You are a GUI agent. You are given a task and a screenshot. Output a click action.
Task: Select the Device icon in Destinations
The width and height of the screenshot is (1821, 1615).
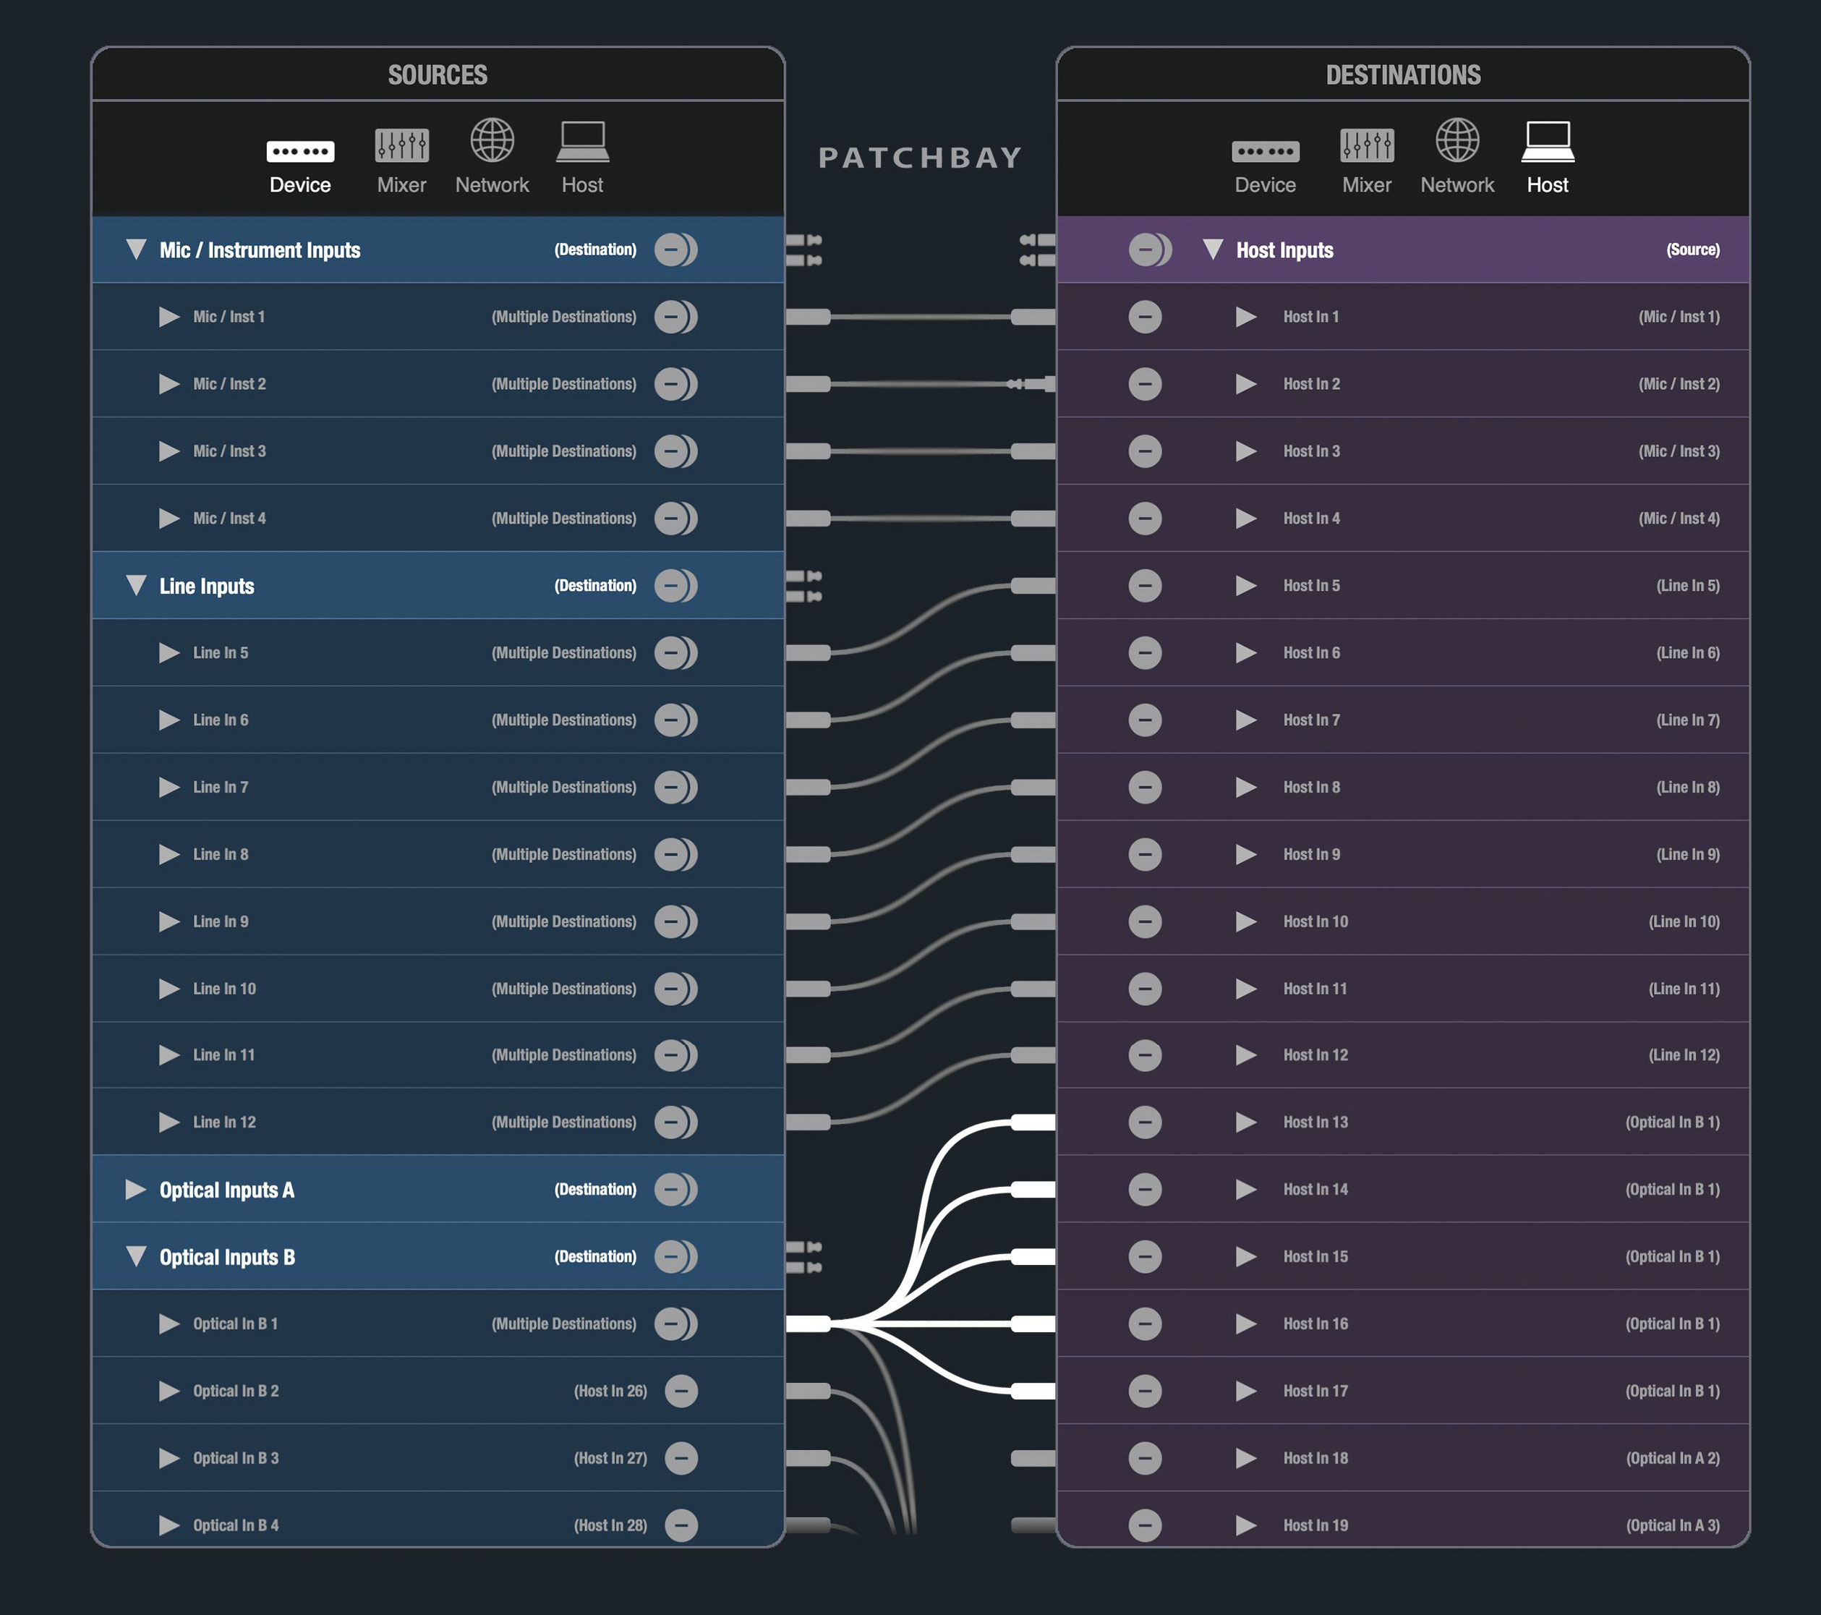1265,151
